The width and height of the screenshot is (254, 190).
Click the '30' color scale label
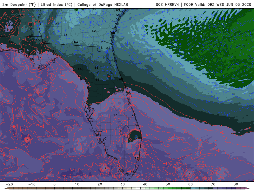[123, 184]
